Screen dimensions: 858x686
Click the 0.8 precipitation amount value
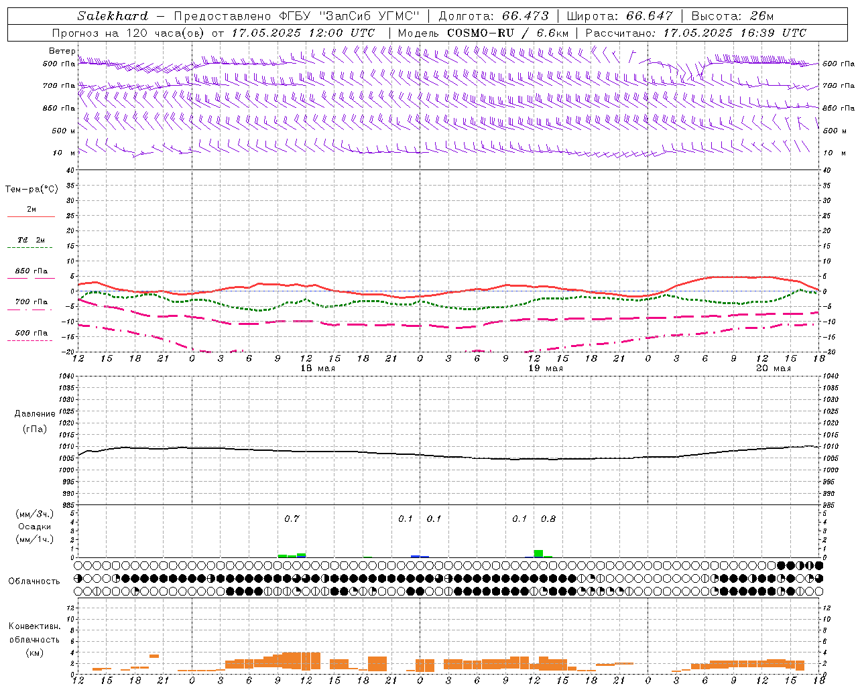click(548, 519)
